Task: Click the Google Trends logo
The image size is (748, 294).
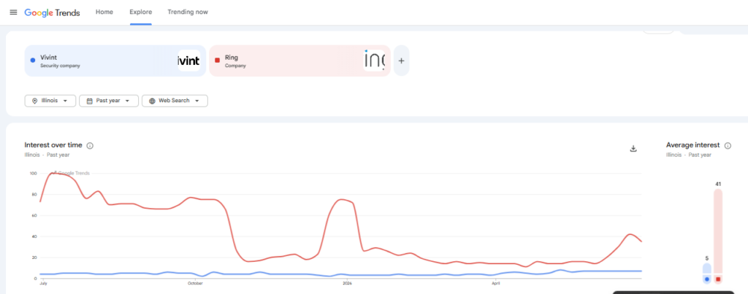Action: [x=52, y=12]
